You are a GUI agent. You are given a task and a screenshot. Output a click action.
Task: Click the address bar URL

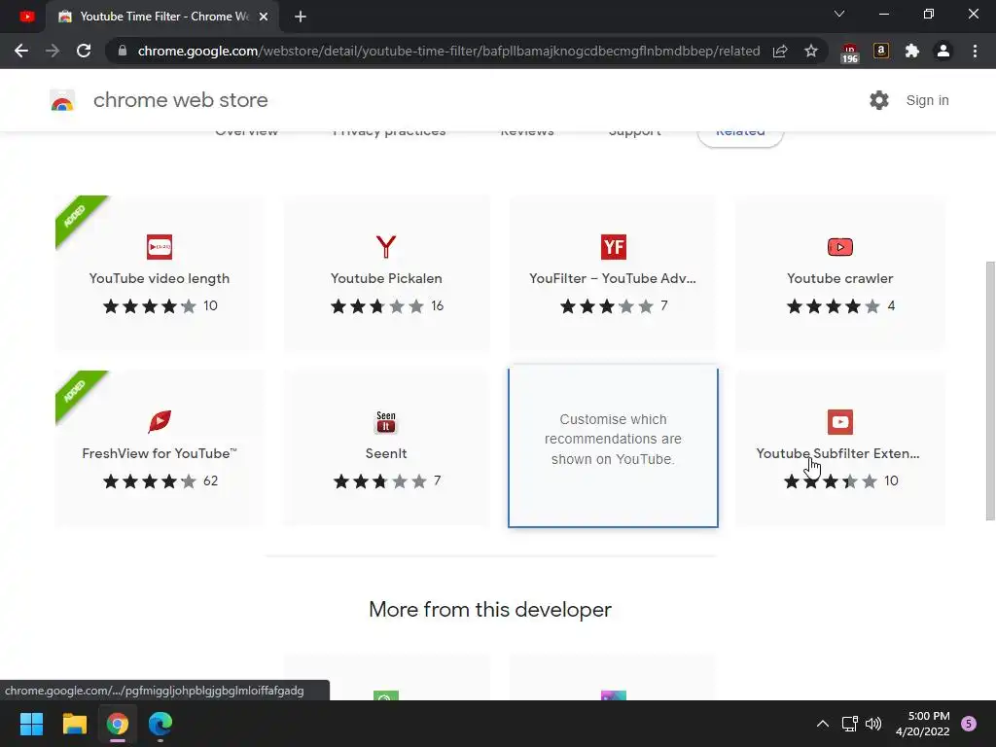[448, 51]
